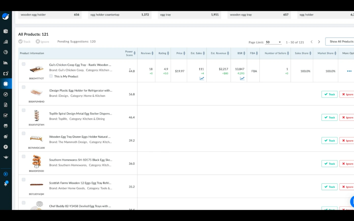
Task: Track the Toplife Spiral Egg Skelter product
Action: tap(329, 117)
